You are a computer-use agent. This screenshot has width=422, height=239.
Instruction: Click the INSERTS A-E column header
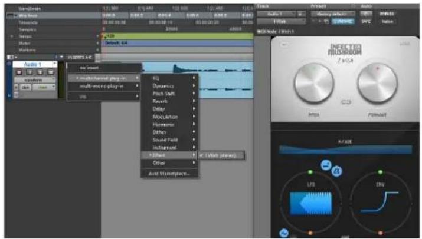(x=80, y=57)
